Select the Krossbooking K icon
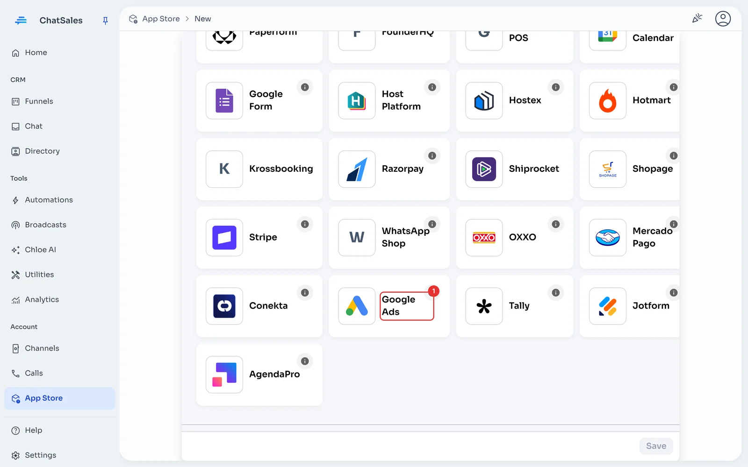This screenshot has width=748, height=467. [x=224, y=169]
